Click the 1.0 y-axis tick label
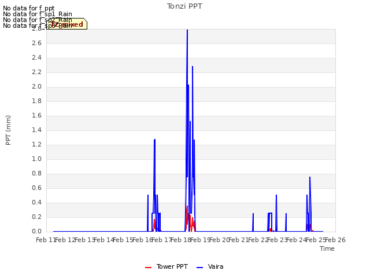Viewport: 370px width, 278px height. [x=36, y=159]
